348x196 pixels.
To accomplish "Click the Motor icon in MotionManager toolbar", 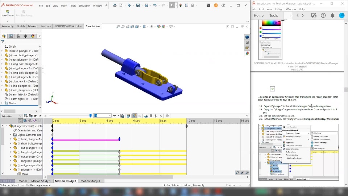I will [x=146, y=116].
